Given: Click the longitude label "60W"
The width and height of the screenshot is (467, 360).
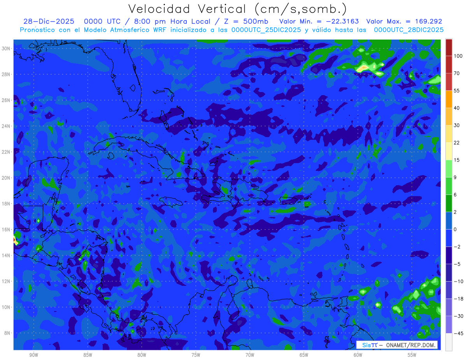Looking at the screenshot, I should 358,355.
